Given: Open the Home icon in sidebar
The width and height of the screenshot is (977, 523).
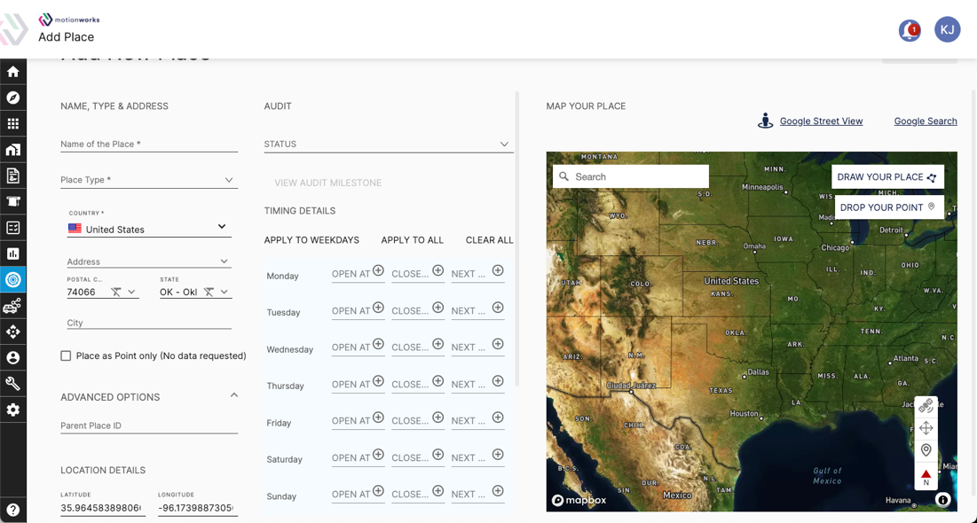Looking at the screenshot, I should [x=13, y=72].
